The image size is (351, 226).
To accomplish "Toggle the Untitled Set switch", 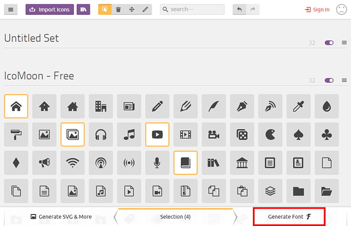I will pyautogui.click(x=329, y=43).
